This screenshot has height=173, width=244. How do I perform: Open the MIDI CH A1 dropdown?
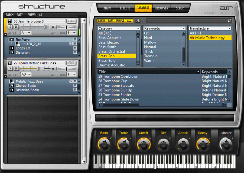click(x=25, y=33)
